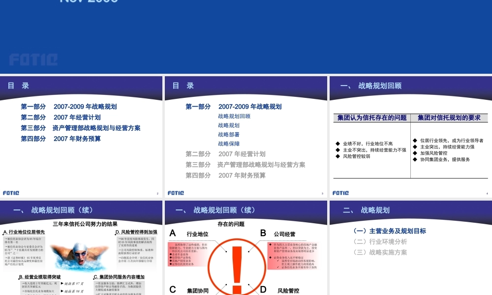Click the heading B. 经营业绩取得突破

39,277
